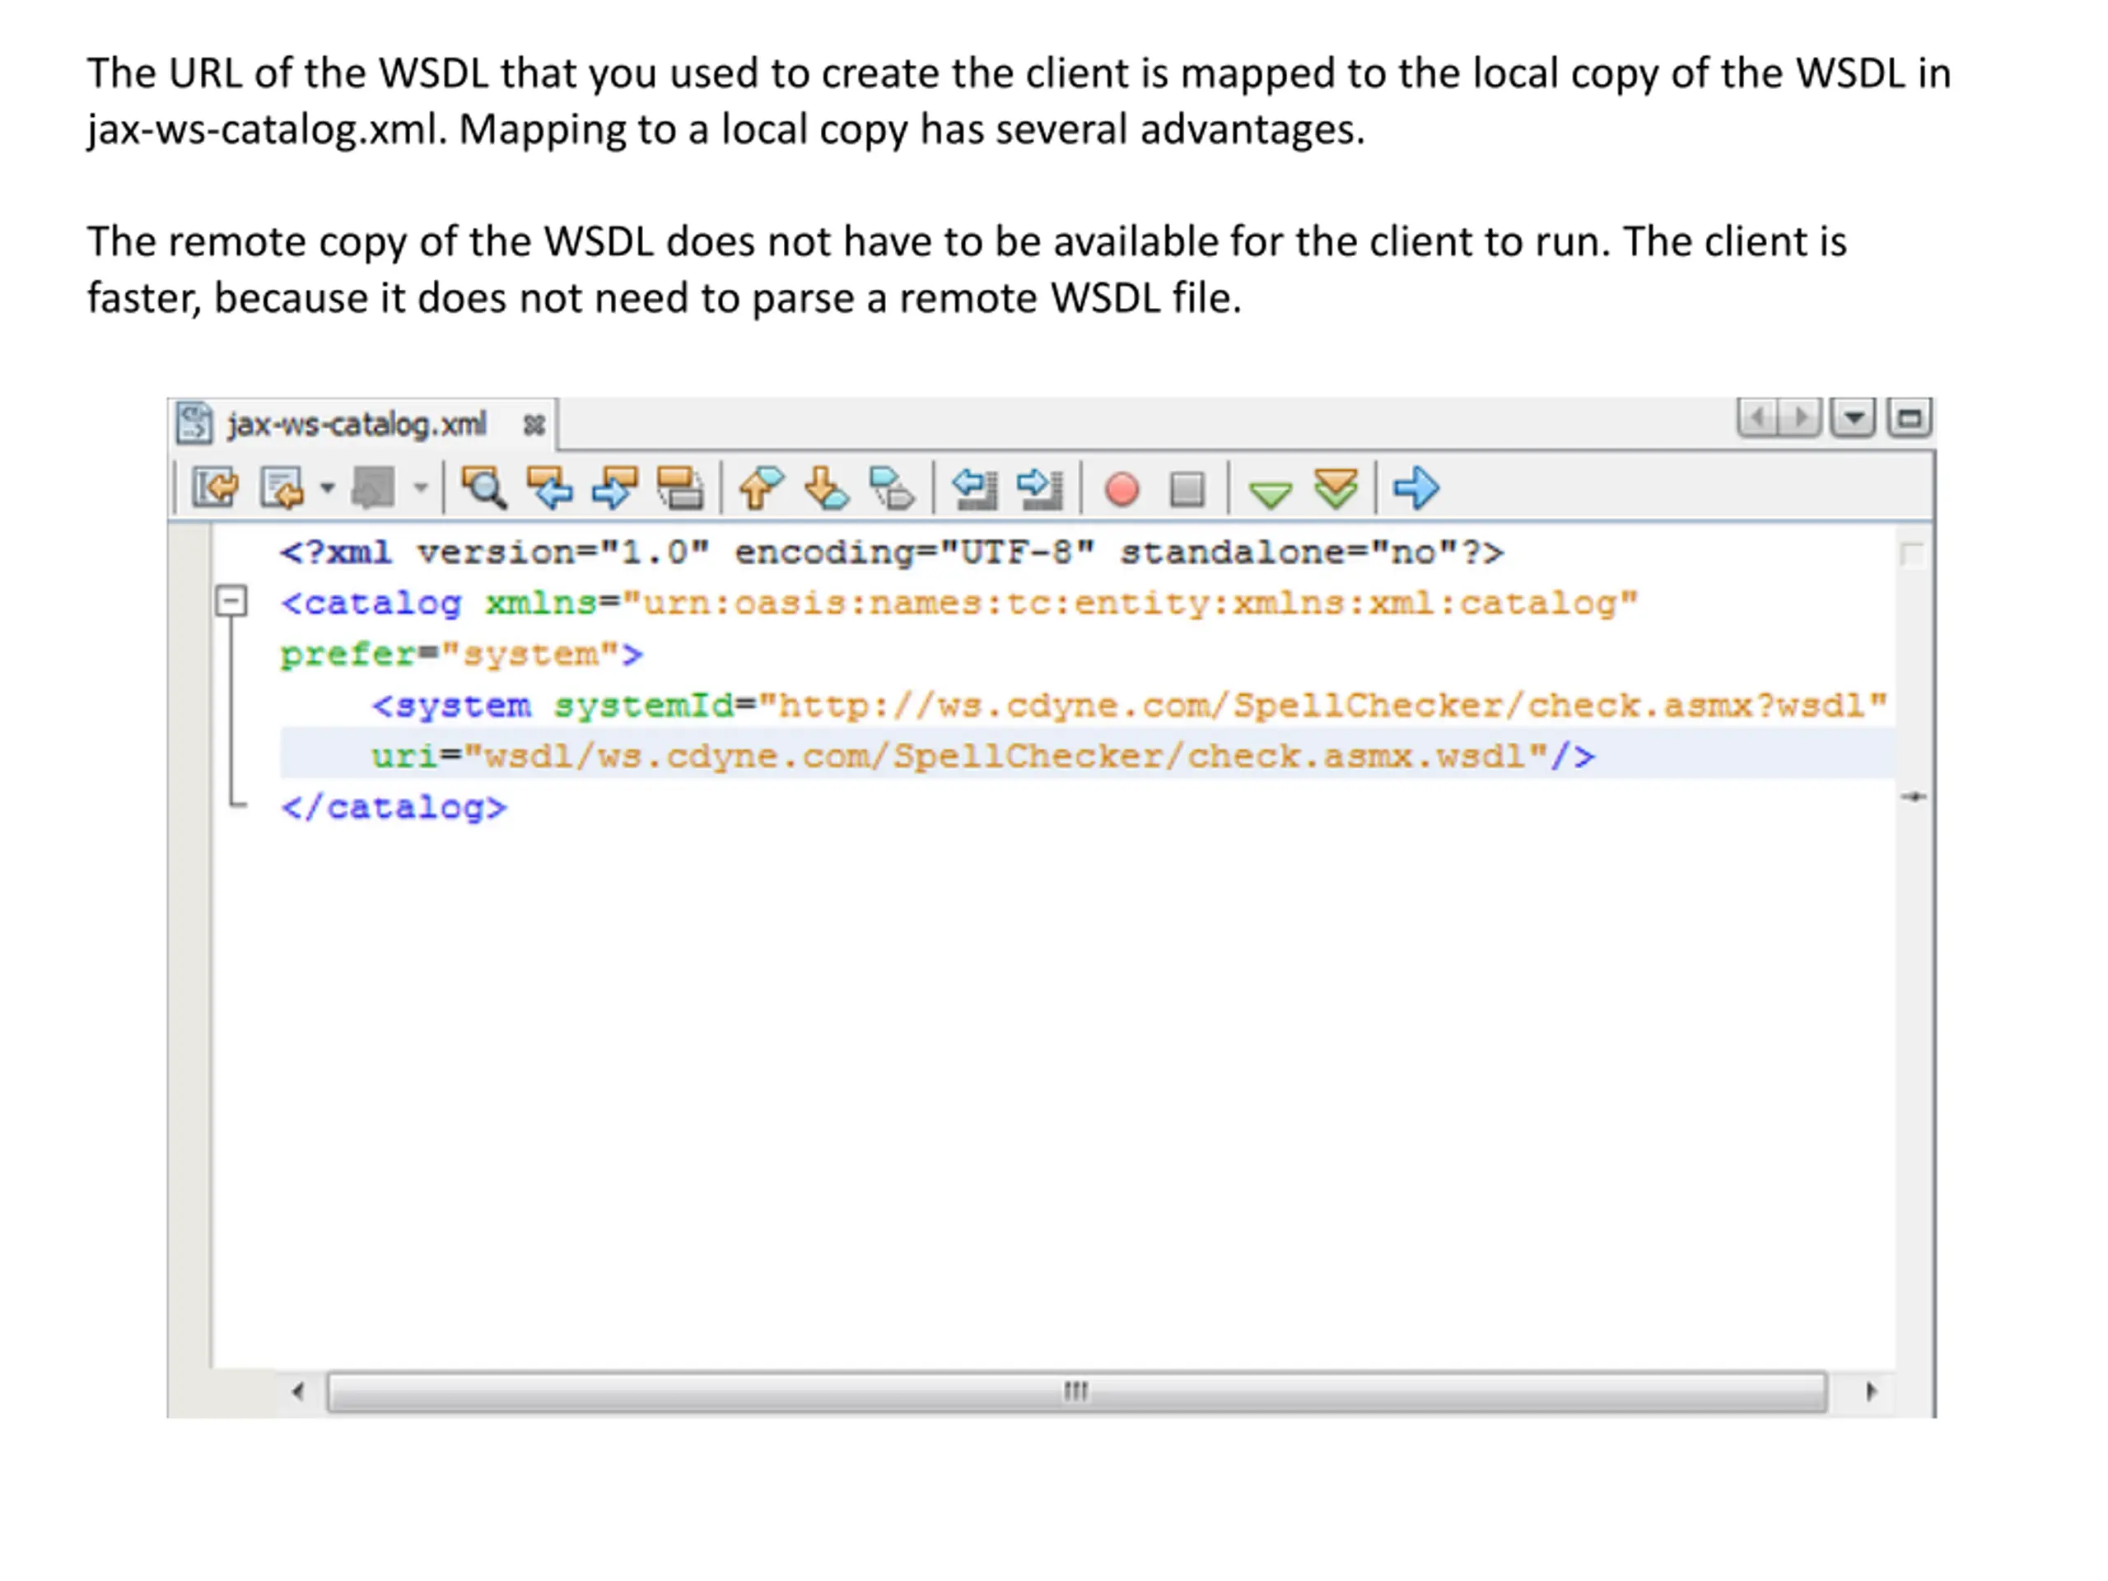This screenshot has height=1581, width=2108.
Task: Open the Forward history dropdown arrow
Action: [420, 488]
